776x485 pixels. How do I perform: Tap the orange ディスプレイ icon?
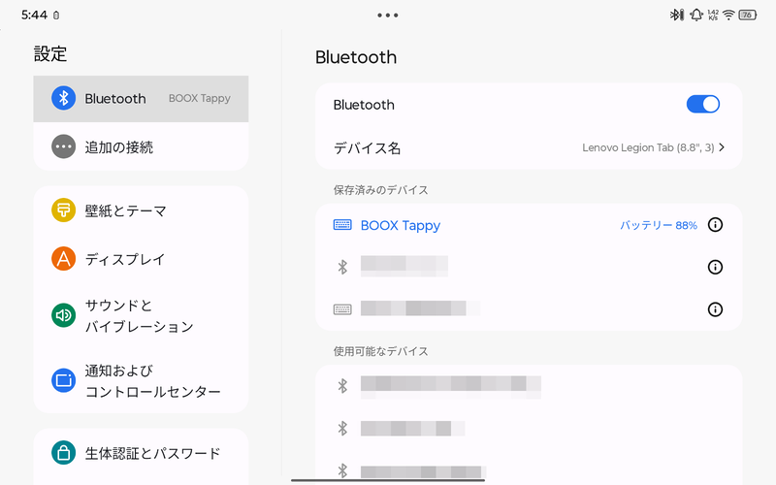pyautogui.click(x=63, y=259)
